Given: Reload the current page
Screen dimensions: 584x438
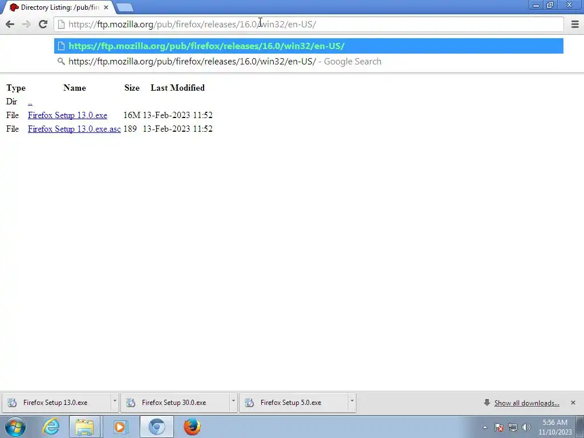Looking at the screenshot, I should (43, 24).
